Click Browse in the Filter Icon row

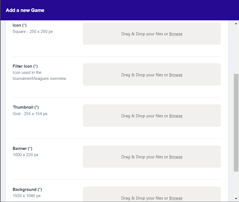(x=176, y=75)
